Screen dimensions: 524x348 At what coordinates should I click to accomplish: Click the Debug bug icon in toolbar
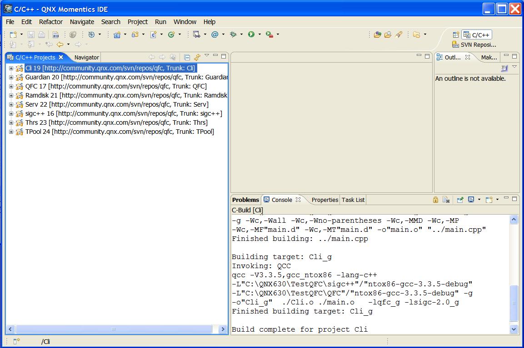click(233, 34)
